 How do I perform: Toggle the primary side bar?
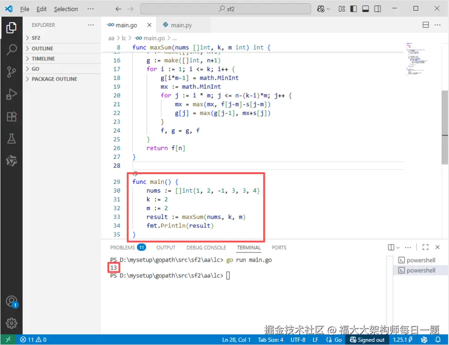pyautogui.click(x=354, y=9)
